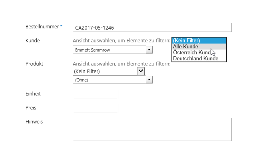Choose "Alle Kunde" from the open list
Screen dimensions: 263x153
point(199,47)
